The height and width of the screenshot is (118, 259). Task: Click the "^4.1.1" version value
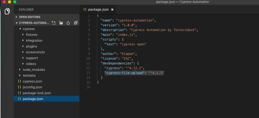pos(156,73)
